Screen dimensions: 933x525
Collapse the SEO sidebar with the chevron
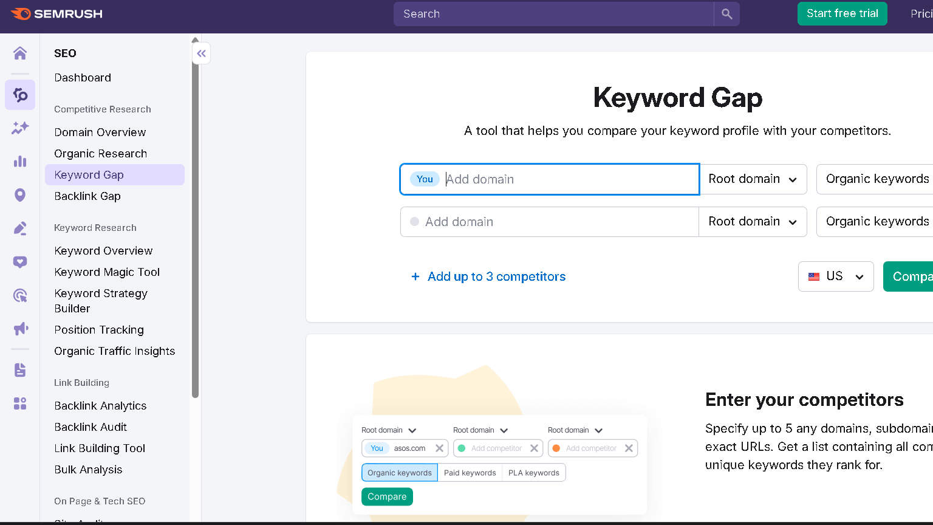(201, 53)
